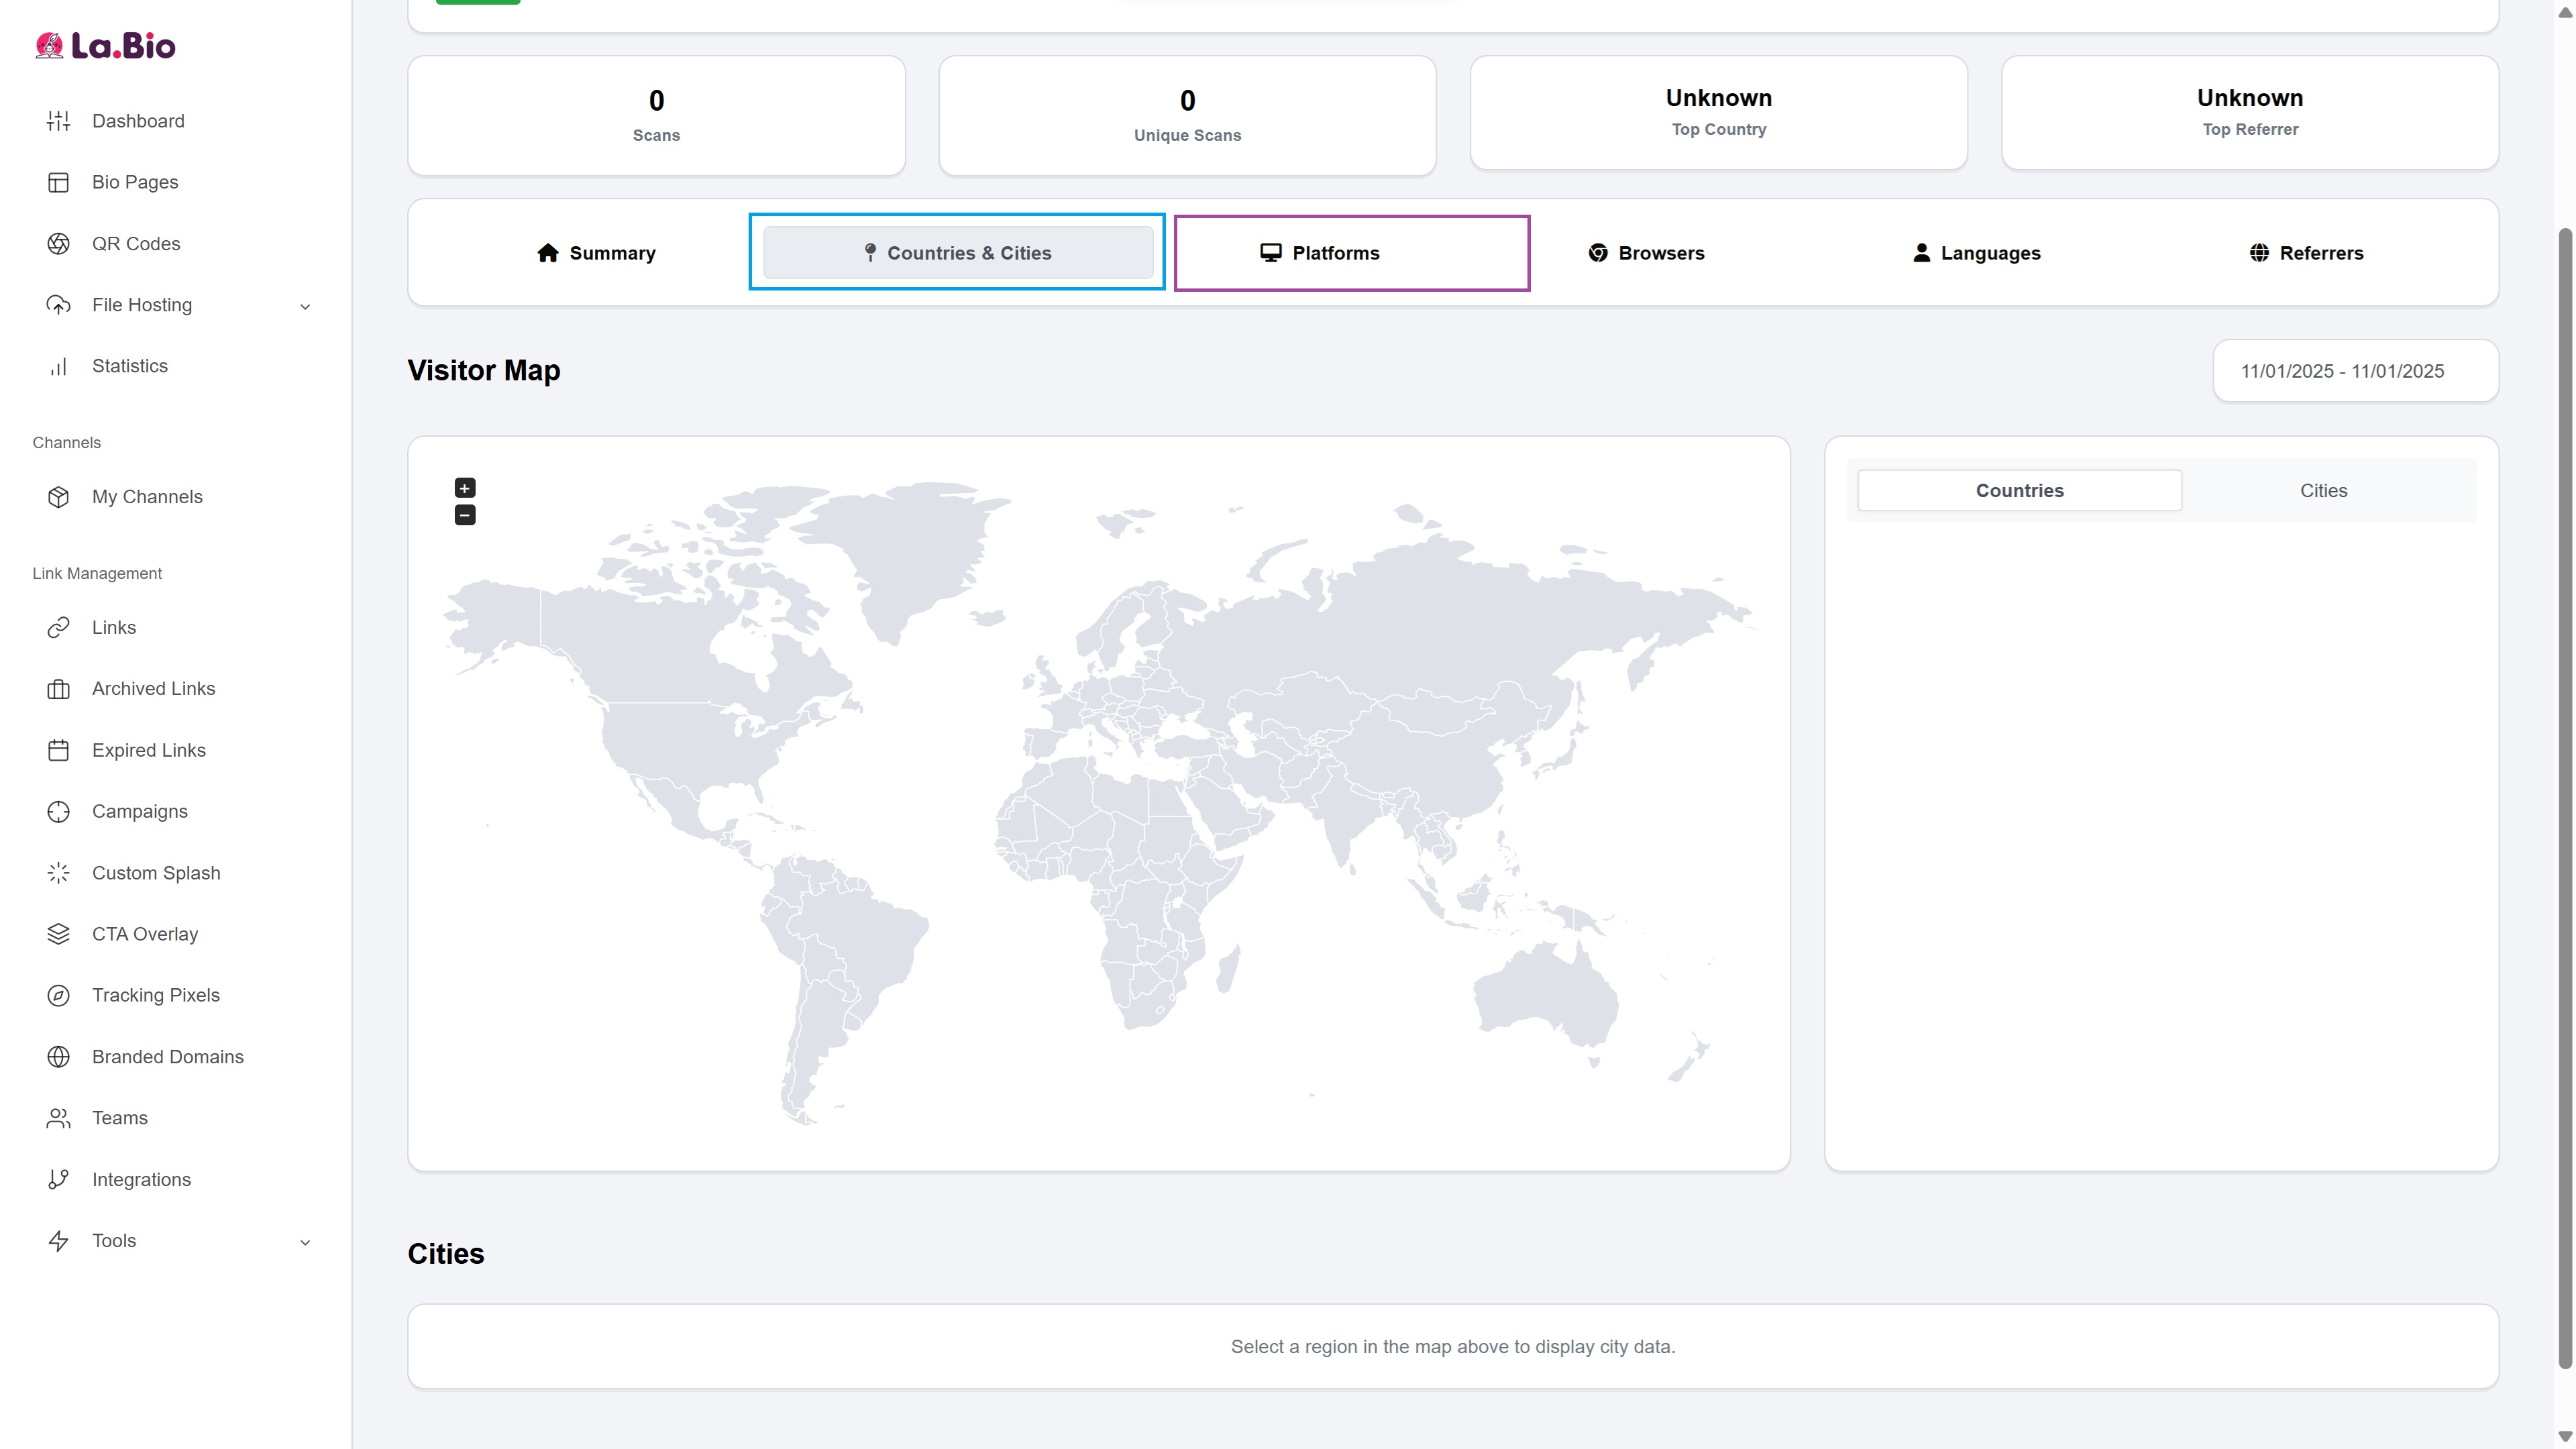Expand the Tools submenu chevron
This screenshot has height=1449, width=2576.
[305, 1242]
